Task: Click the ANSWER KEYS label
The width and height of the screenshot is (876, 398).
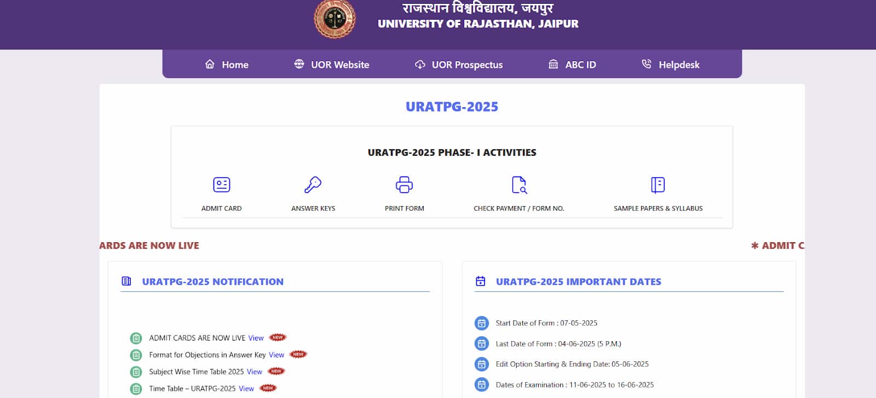Action: point(313,208)
